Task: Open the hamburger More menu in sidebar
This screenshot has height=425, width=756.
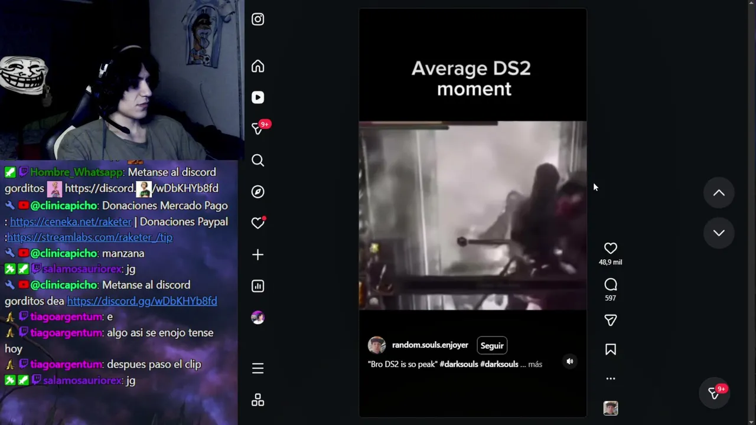Action: pyautogui.click(x=258, y=368)
